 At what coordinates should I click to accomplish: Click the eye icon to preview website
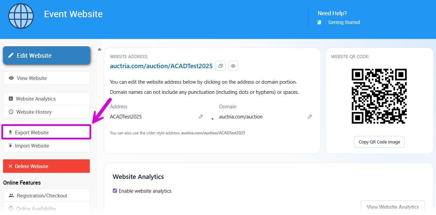click(x=233, y=66)
